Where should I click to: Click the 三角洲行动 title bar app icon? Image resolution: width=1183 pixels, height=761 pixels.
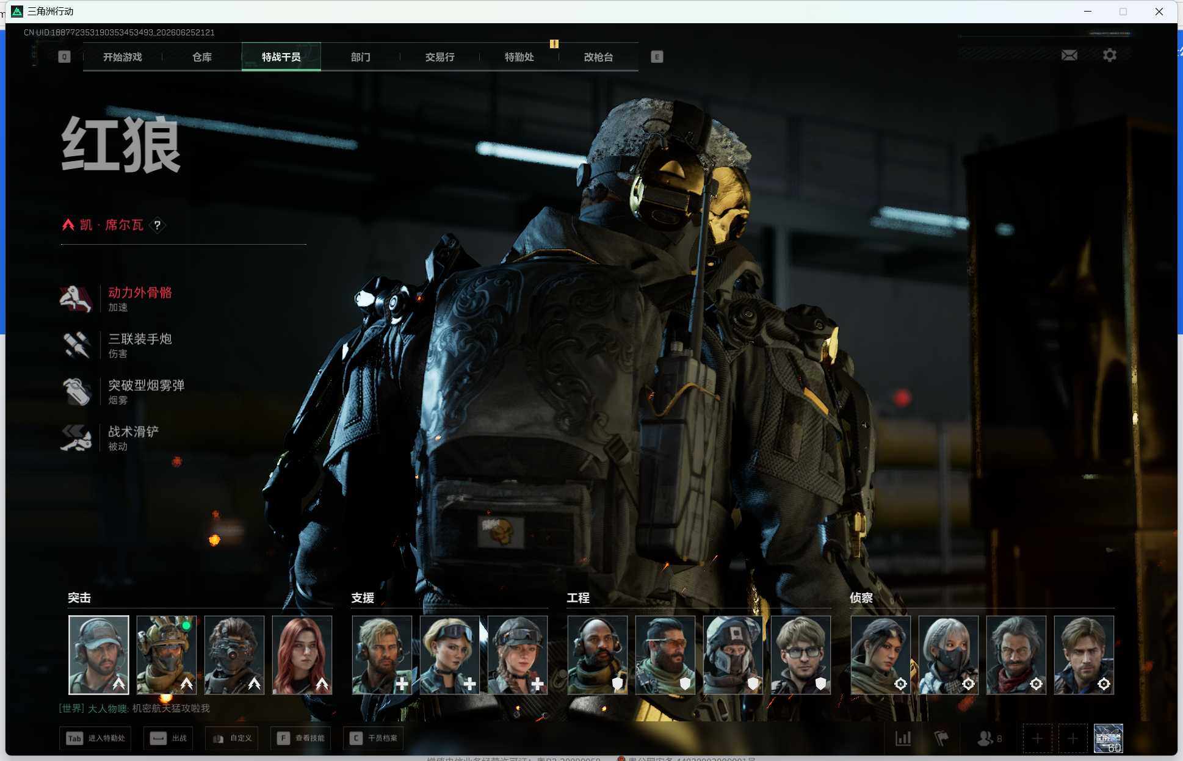17,12
